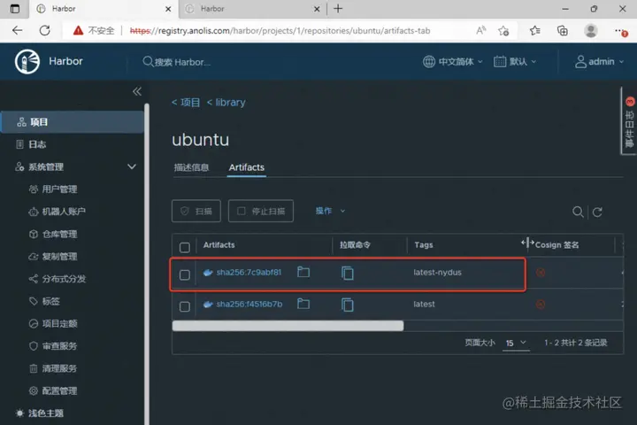Click the browser address bar URL
This screenshot has height=425, width=637.
(x=280, y=31)
